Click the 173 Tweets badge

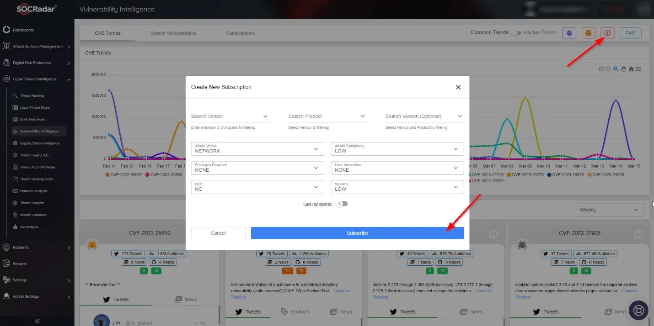coord(129,254)
